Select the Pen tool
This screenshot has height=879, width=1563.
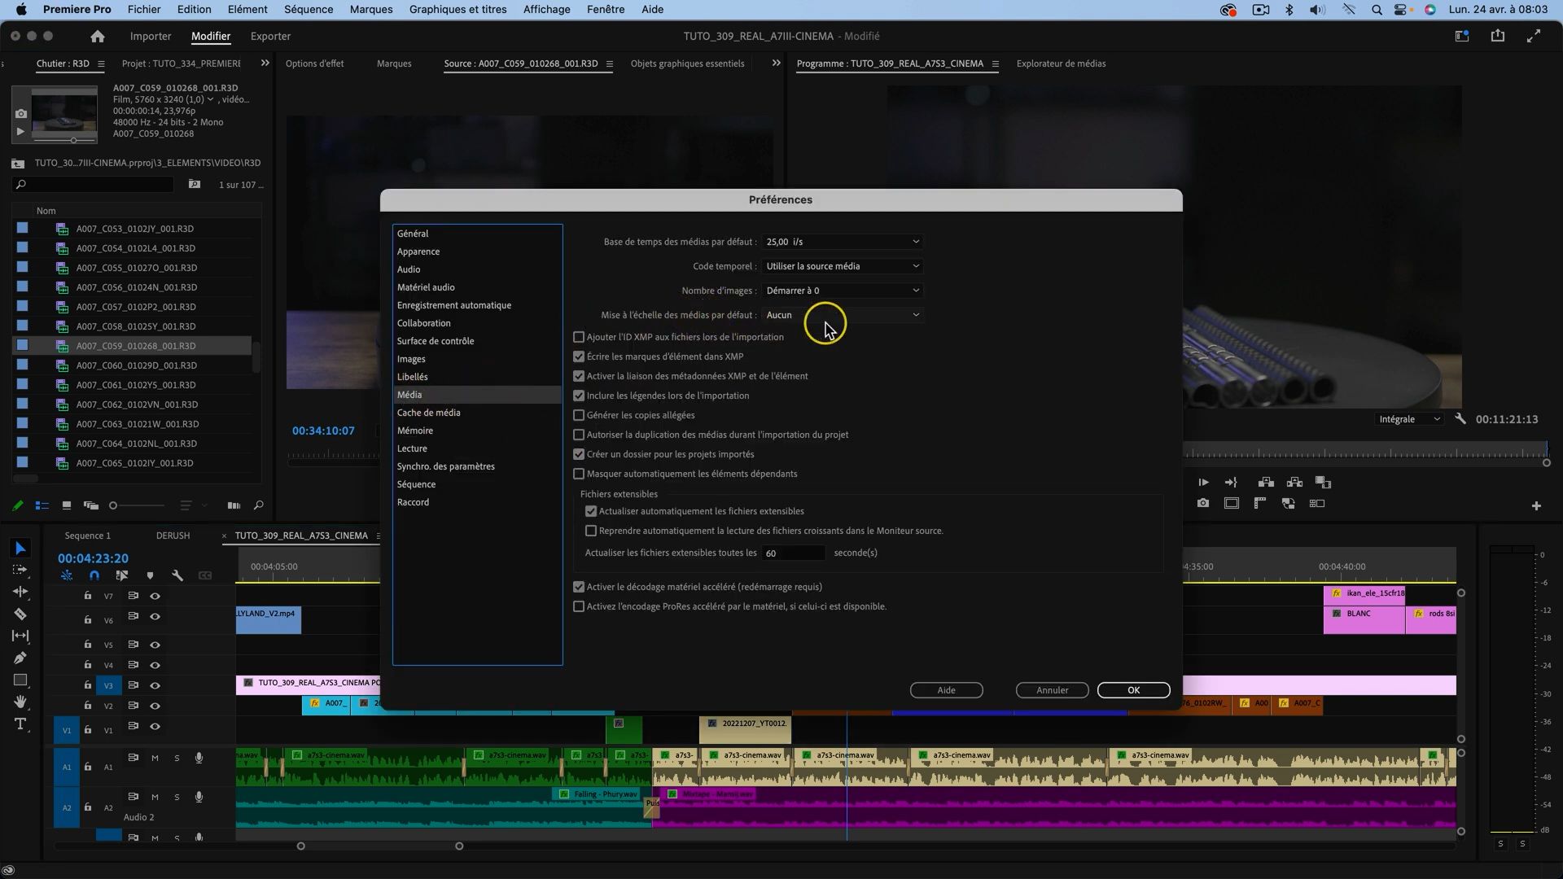coord(20,658)
